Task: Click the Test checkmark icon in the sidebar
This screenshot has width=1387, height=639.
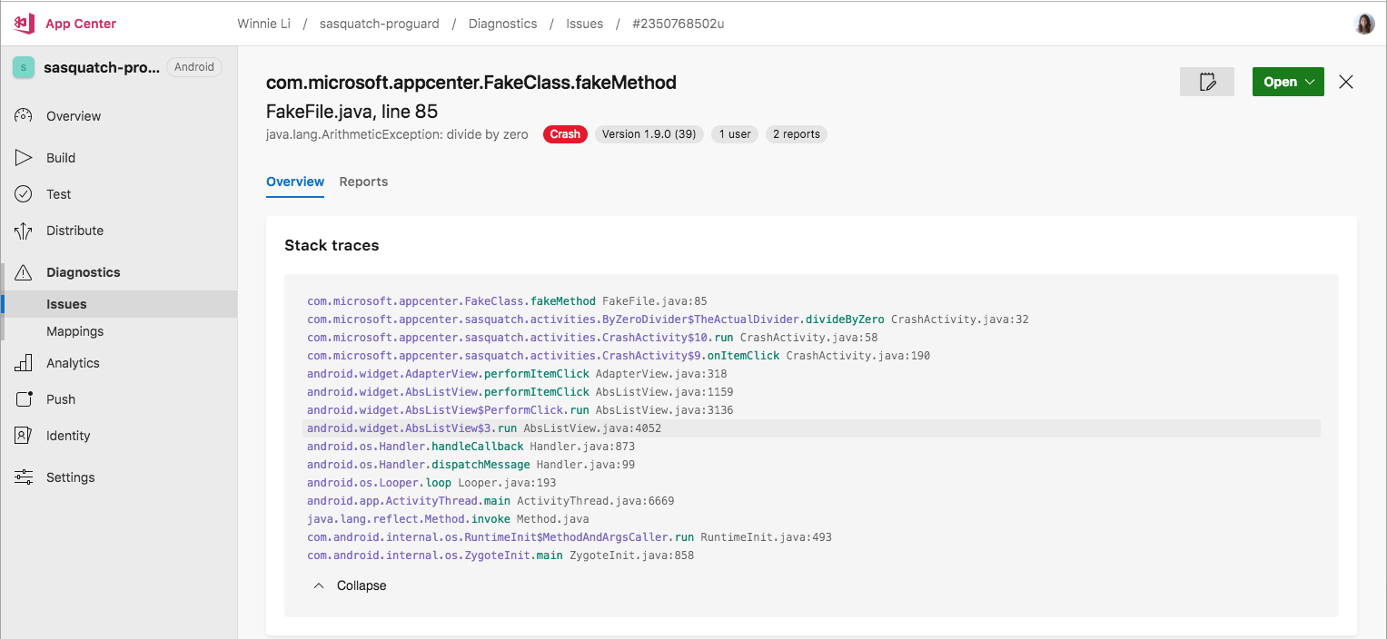Action: [x=23, y=193]
